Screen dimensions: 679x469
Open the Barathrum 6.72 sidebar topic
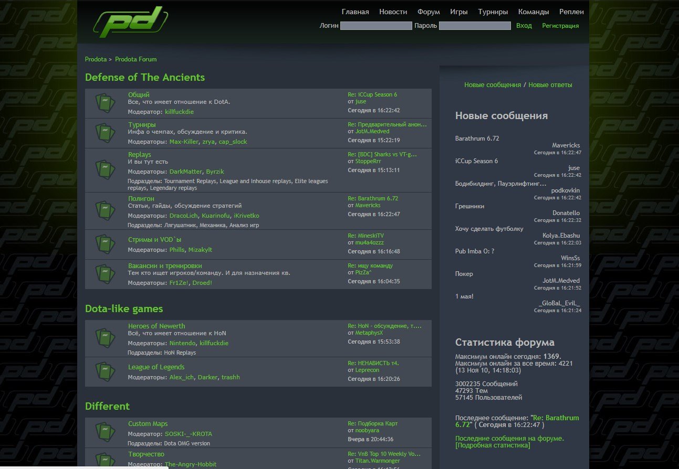click(477, 138)
